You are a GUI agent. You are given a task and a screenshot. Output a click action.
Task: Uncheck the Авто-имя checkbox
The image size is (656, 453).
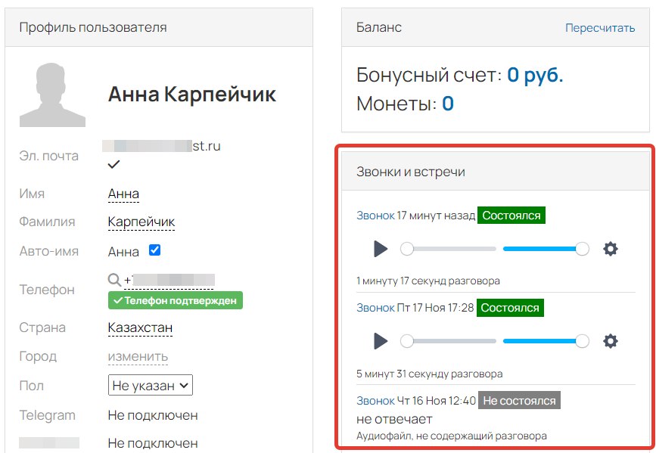154,250
